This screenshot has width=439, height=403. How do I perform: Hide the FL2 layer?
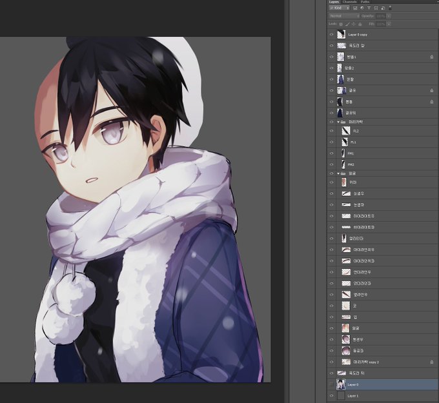point(332,131)
